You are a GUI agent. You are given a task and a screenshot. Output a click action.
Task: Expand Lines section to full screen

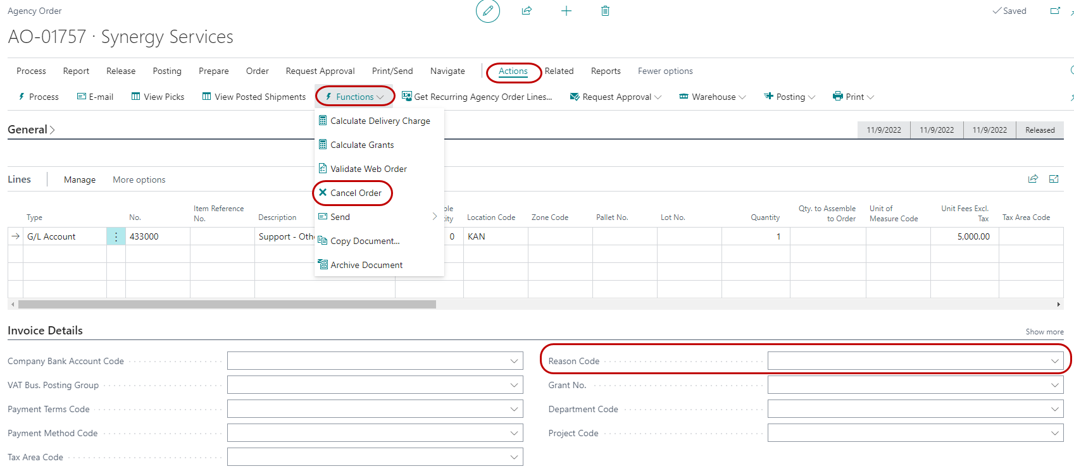pos(1054,179)
